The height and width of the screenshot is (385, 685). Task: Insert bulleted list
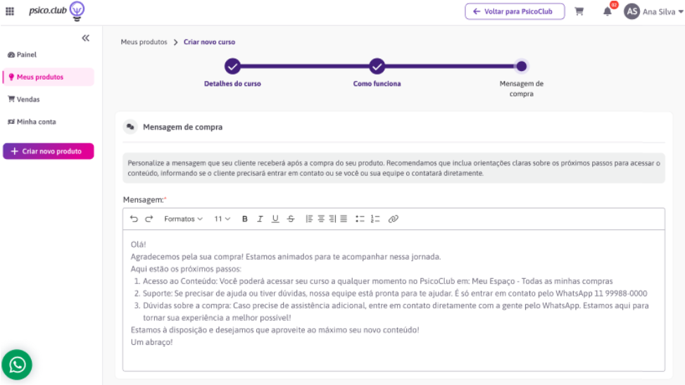click(x=360, y=219)
